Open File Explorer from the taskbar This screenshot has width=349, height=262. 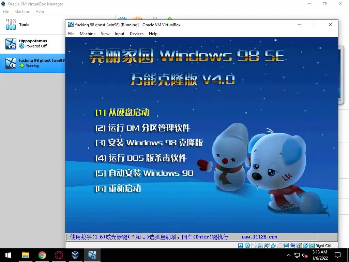point(25,255)
